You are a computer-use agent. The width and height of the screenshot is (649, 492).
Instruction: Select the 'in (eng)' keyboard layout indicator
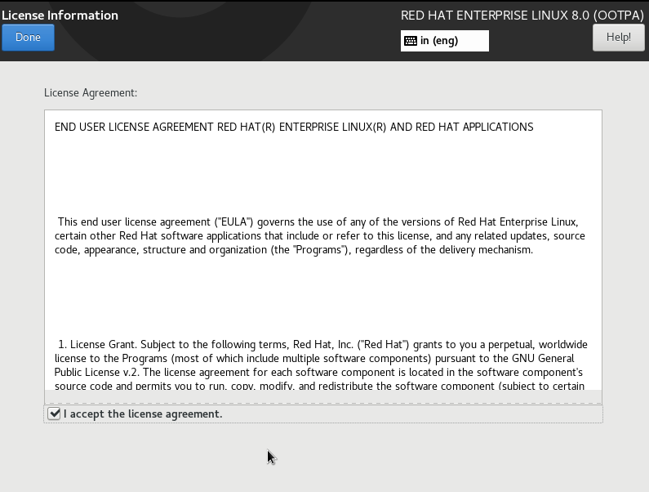click(445, 41)
